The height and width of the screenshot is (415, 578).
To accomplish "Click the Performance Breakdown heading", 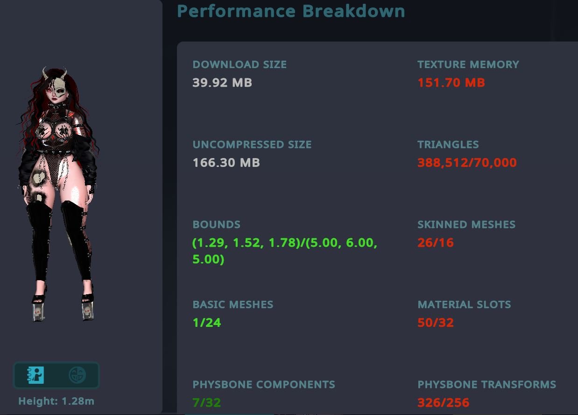I will (x=291, y=11).
